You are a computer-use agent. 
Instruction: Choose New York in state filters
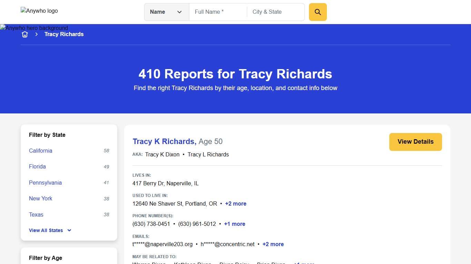point(40,198)
